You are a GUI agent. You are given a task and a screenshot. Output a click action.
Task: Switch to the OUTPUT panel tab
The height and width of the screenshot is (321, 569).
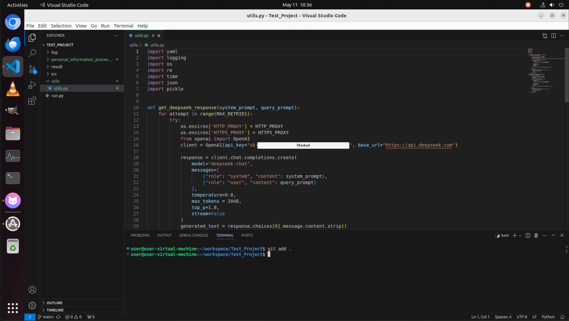pyautogui.click(x=164, y=235)
